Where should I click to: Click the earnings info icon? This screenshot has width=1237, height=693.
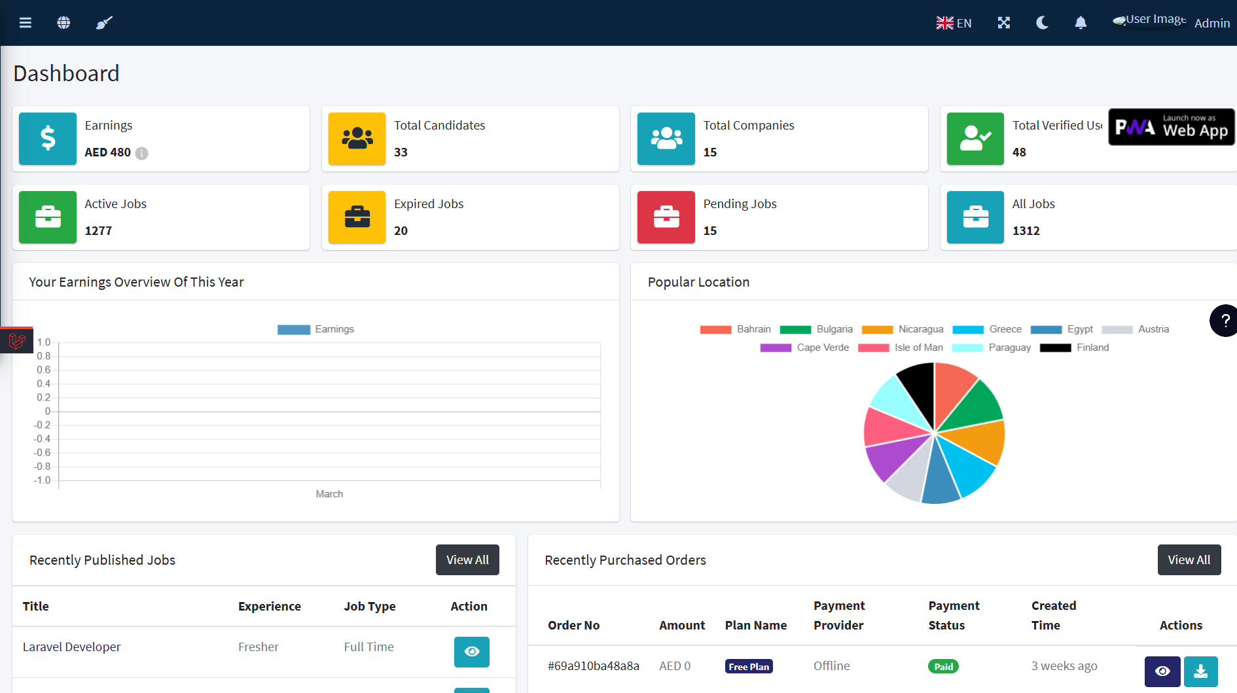click(x=141, y=153)
